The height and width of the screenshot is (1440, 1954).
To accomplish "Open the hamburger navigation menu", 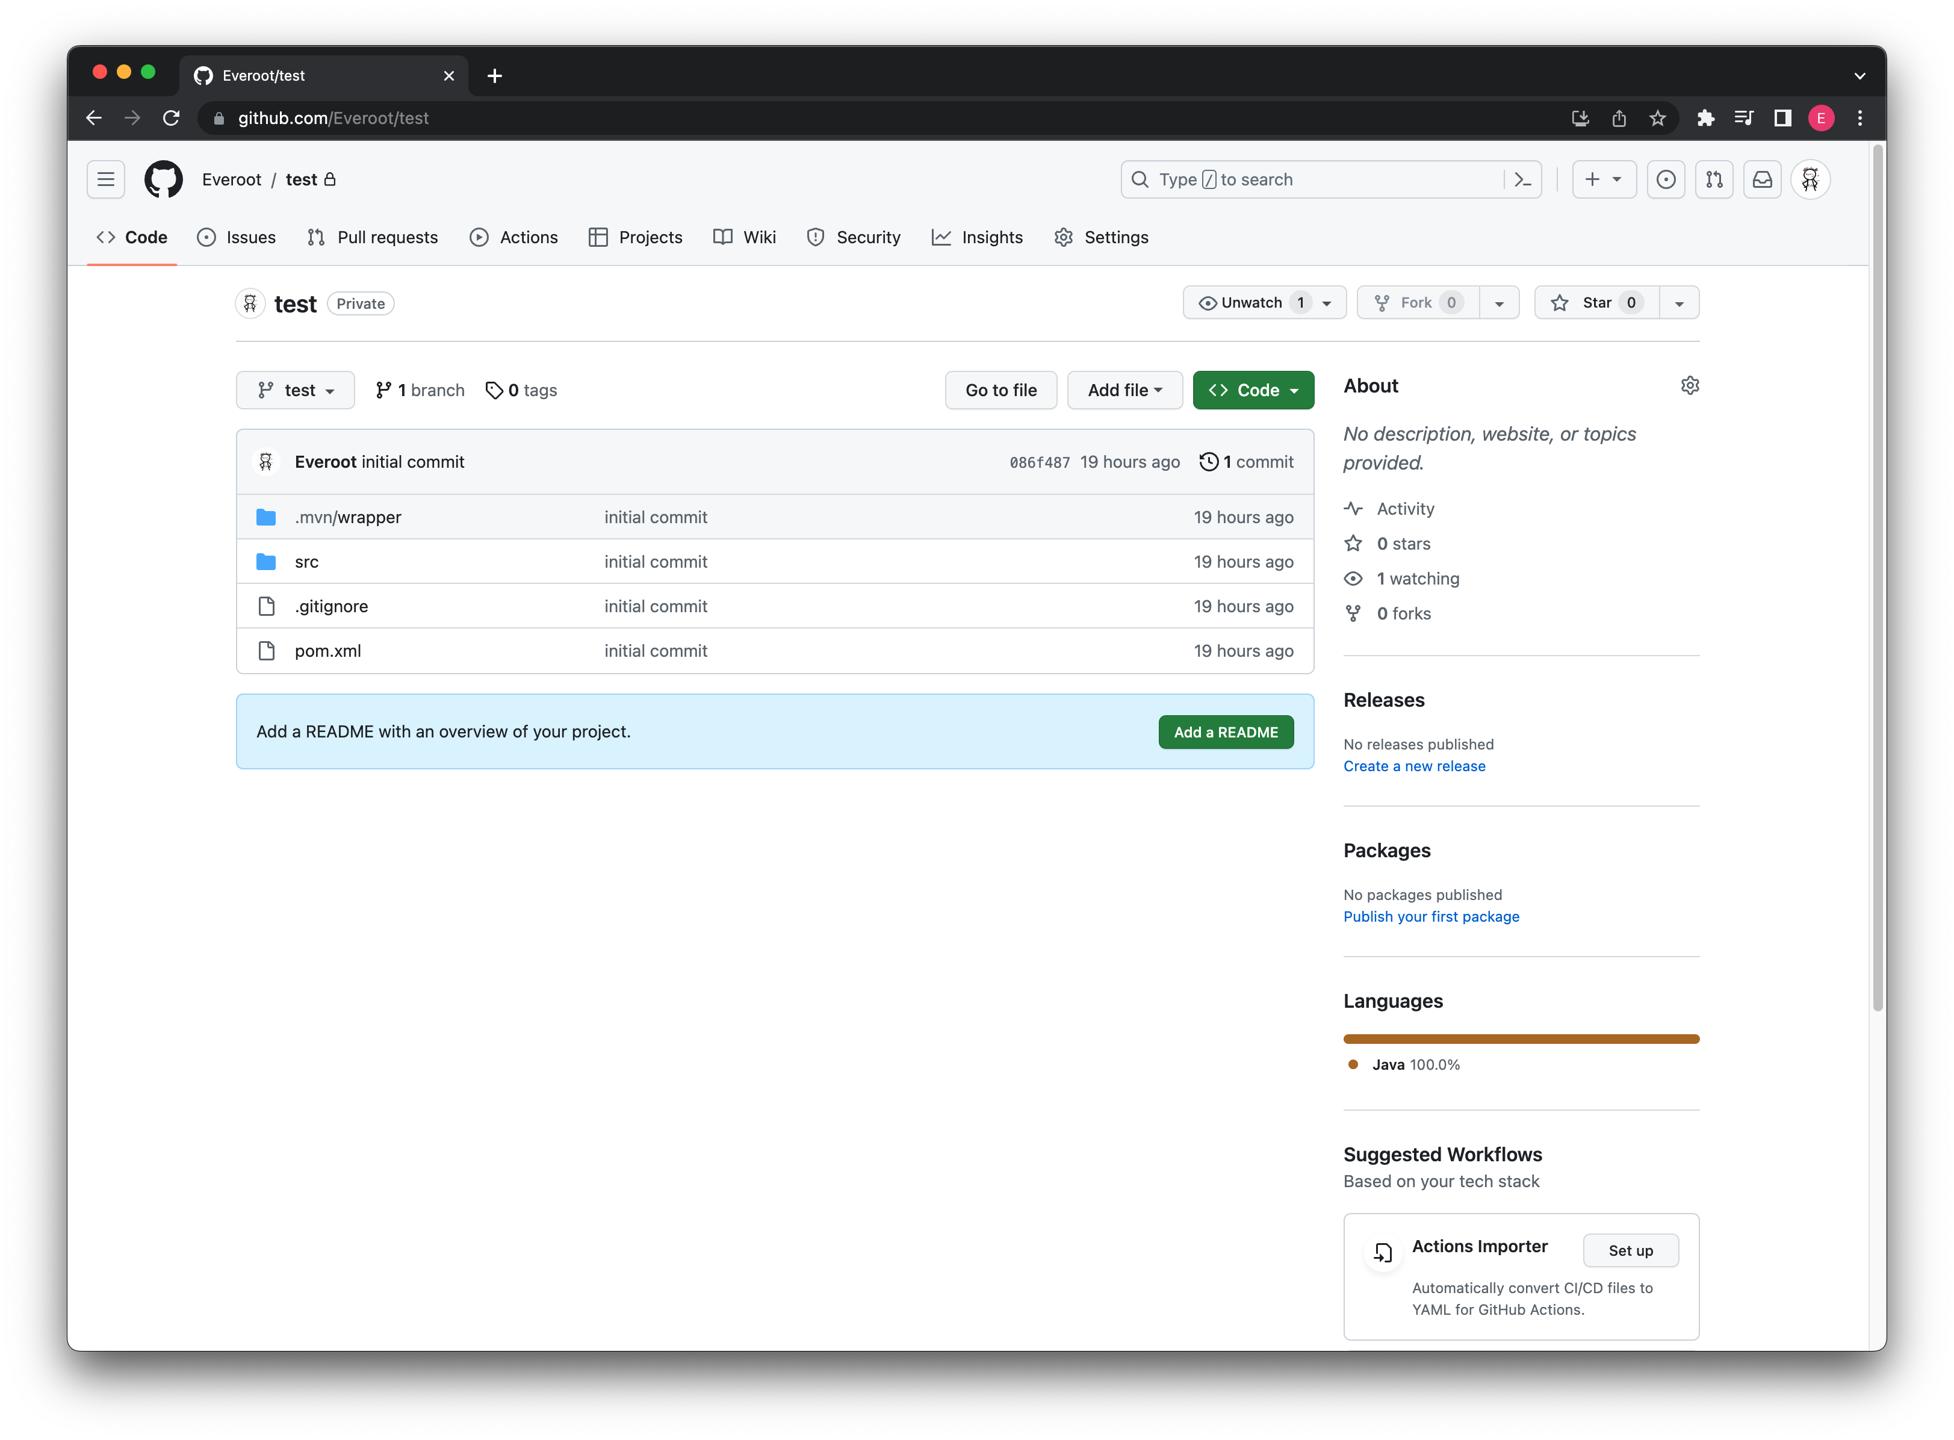I will pos(105,179).
